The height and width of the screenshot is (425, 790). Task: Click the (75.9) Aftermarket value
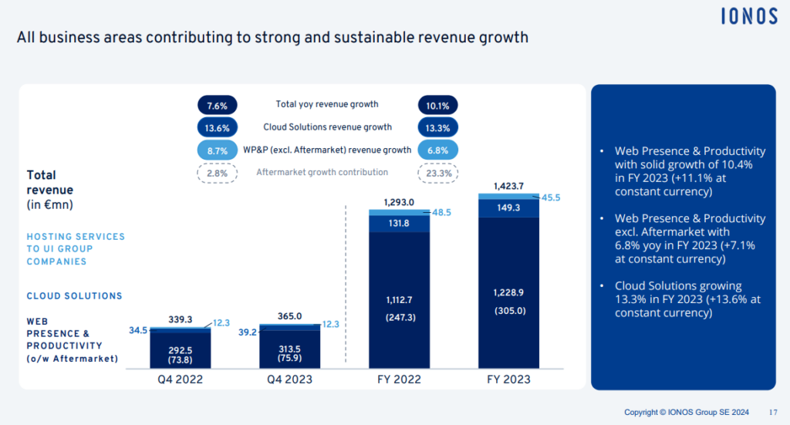(290, 358)
